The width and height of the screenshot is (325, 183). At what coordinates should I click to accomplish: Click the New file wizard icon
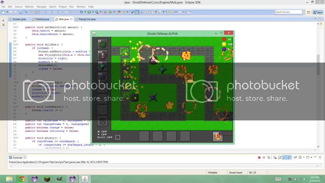[3, 12]
